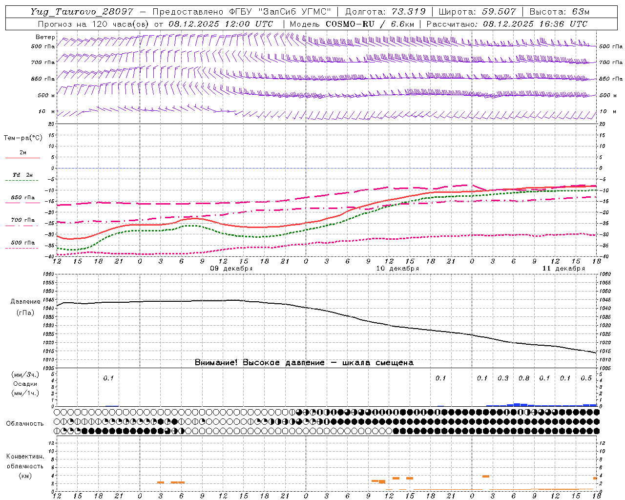The image size is (625, 500).
Task: Click the 09 декабря date label
Action: pos(231,269)
